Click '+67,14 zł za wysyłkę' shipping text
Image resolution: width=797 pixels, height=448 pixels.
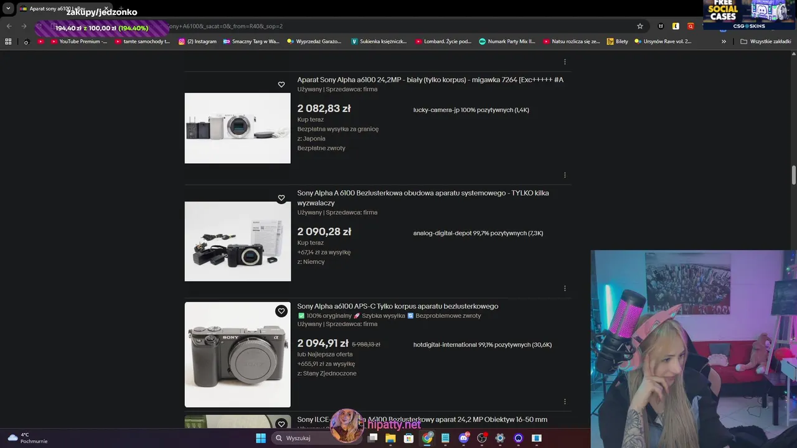click(324, 252)
